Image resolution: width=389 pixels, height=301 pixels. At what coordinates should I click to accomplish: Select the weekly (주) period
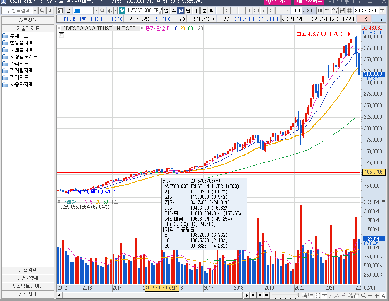pyautogui.click(x=174, y=11)
